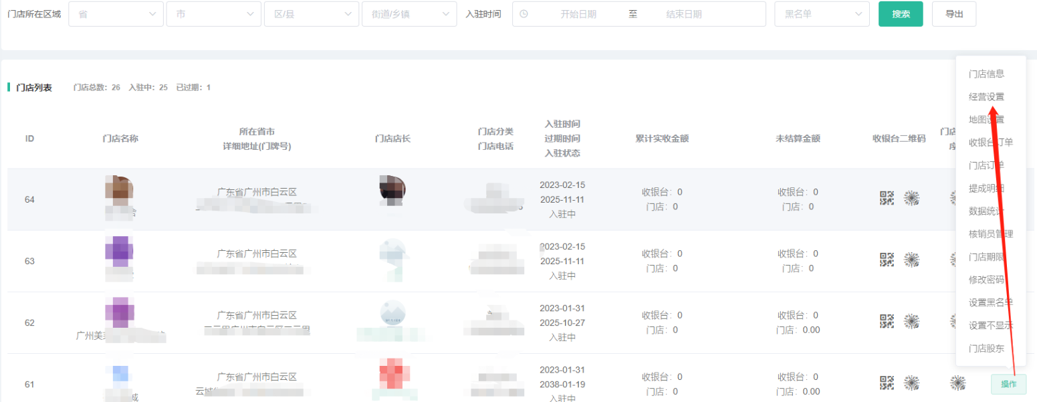
Task: Click the square QR code for store 64
Action: pos(887,198)
